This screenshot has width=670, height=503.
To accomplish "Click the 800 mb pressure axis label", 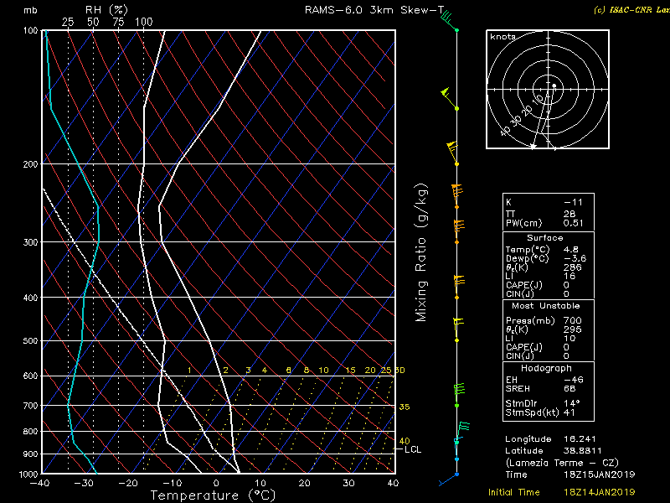I will (30, 432).
